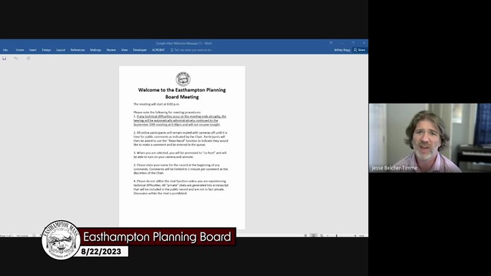This screenshot has height=276, width=491.
Task: Click the page count in the status bar
Action: coord(6,235)
